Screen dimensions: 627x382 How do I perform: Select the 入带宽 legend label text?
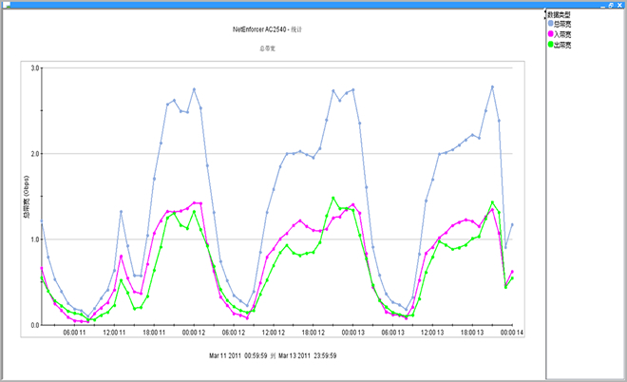(x=563, y=34)
